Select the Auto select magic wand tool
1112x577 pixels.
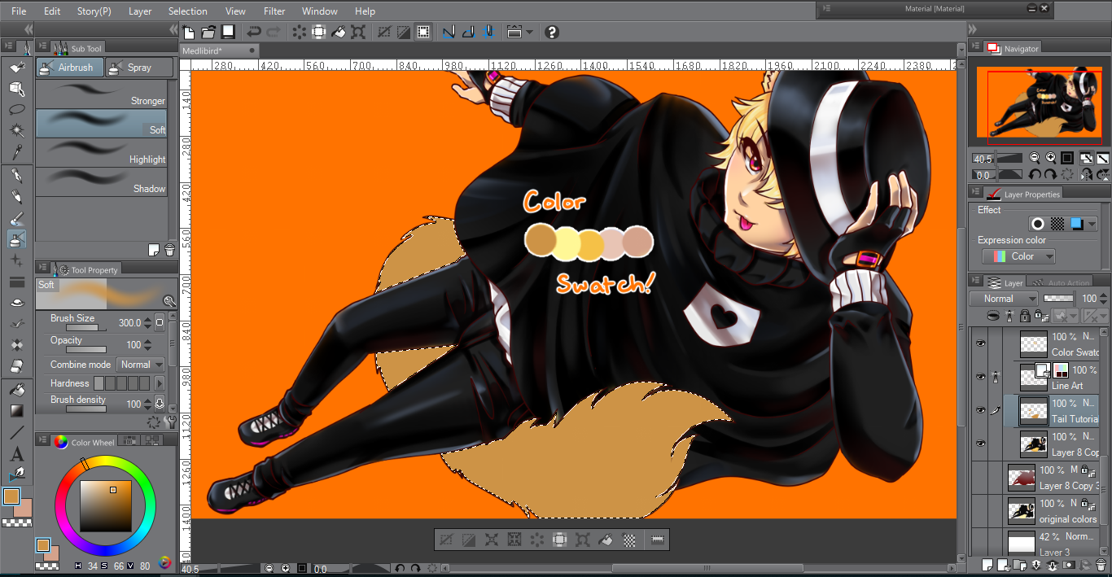click(x=17, y=130)
